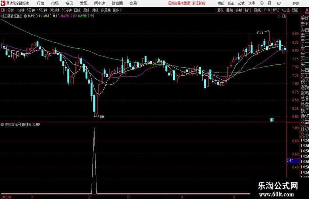The image size is (309, 199).
Task: Click the MA60: 7.59 value label
Action: 86,16
